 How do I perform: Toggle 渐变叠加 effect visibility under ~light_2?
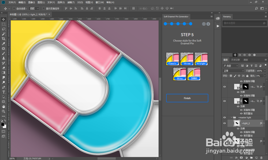pyautogui.click(x=241, y=136)
